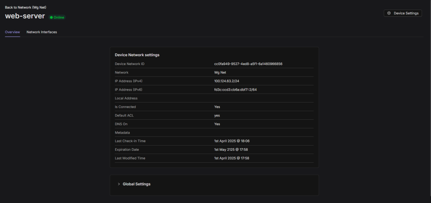The width and height of the screenshot is (431, 203).
Task: Open the Device Settings button
Action: coord(403,13)
